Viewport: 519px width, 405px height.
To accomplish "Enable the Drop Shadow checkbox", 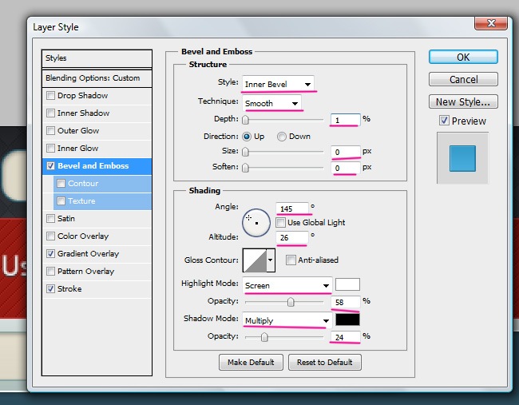I will point(51,96).
